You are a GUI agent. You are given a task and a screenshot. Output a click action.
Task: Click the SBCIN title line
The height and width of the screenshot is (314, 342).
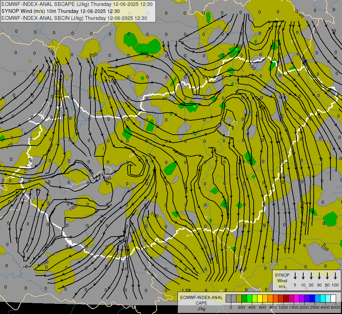(x=74, y=18)
